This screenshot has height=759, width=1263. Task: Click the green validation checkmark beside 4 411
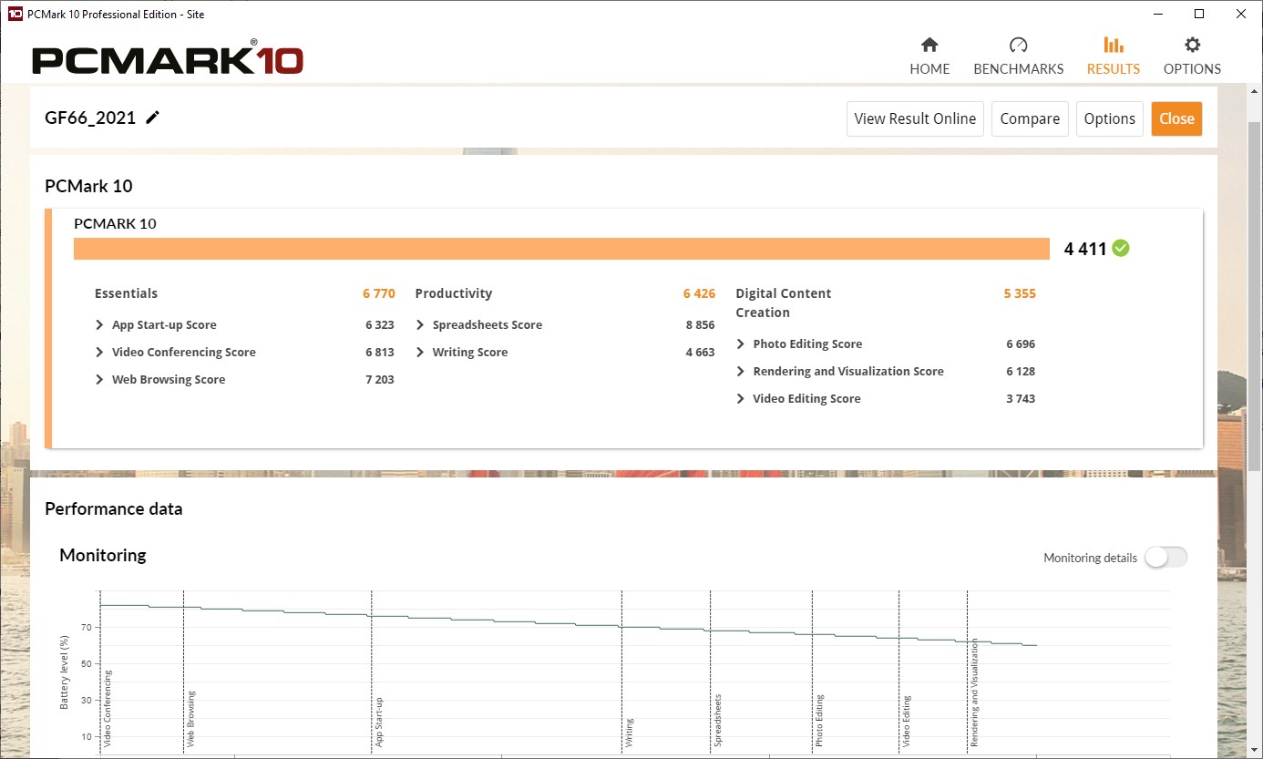(x=1121, y=248)
